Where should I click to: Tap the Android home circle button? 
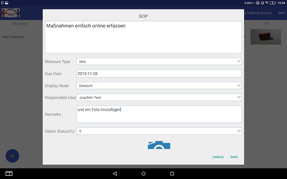pos(143,173)
